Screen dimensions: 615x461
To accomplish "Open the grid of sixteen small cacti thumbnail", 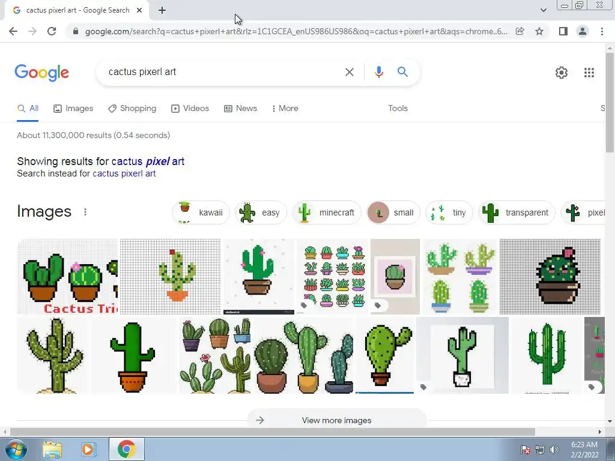I will [333, 277].
